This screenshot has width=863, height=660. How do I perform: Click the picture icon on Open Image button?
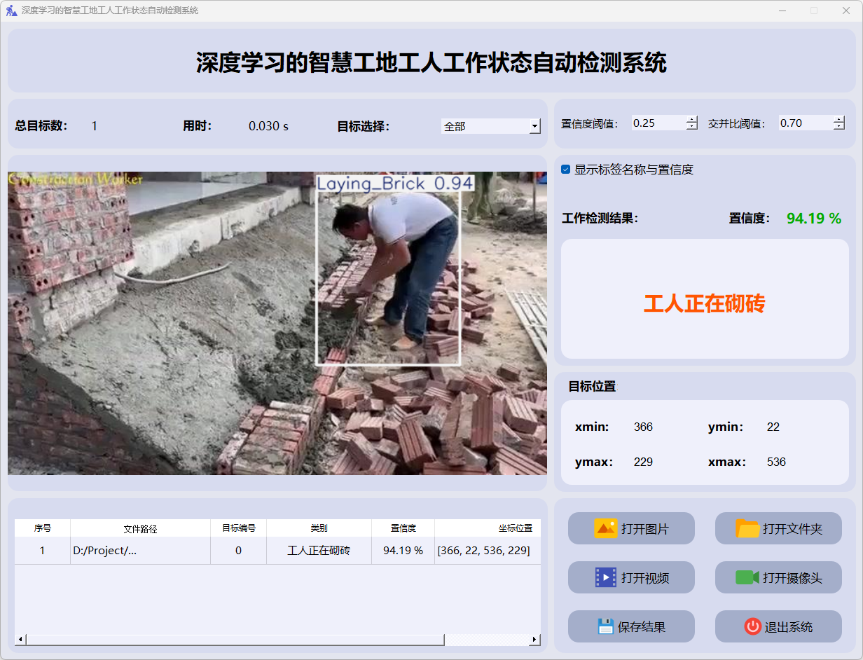(605, 528)
